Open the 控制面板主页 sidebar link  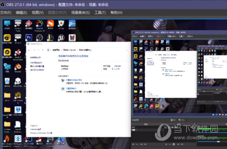click(x=35, y=58)
